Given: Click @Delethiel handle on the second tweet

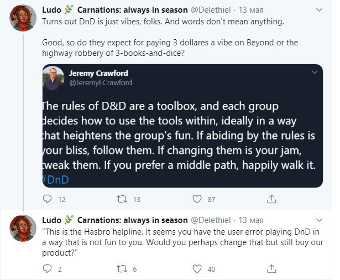Looking at the screenshot, I should 211,220.
